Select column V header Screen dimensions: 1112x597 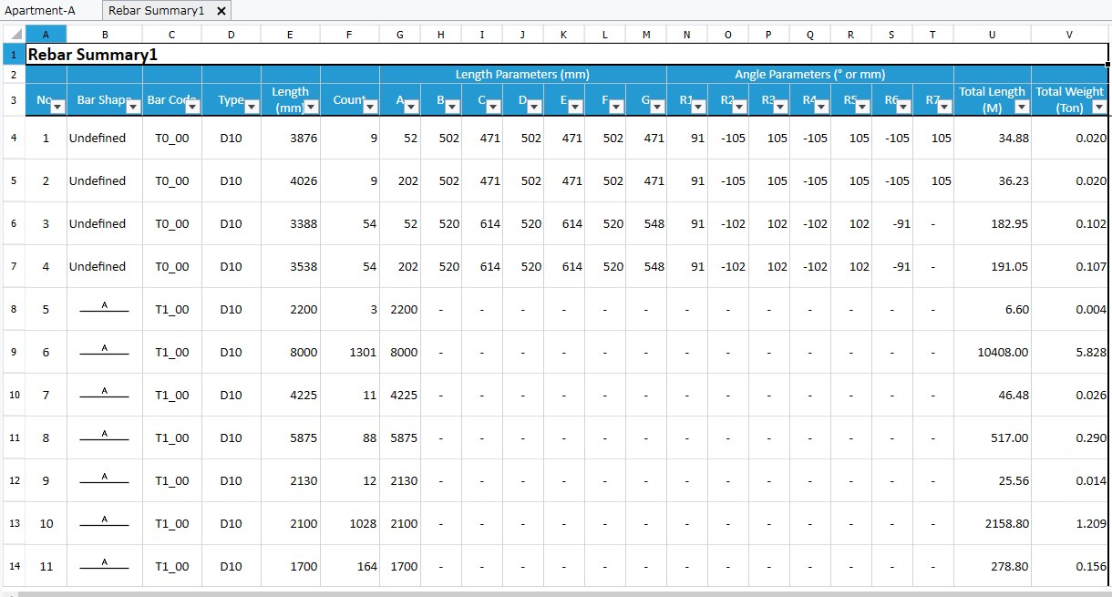point(1069,34)
